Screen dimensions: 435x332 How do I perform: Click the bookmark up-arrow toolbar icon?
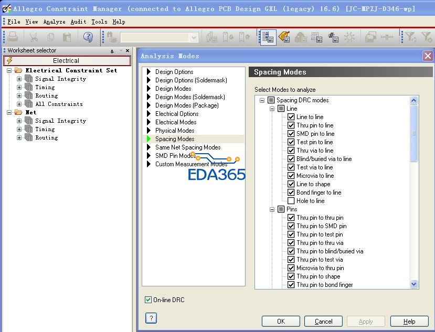(245, 37)
